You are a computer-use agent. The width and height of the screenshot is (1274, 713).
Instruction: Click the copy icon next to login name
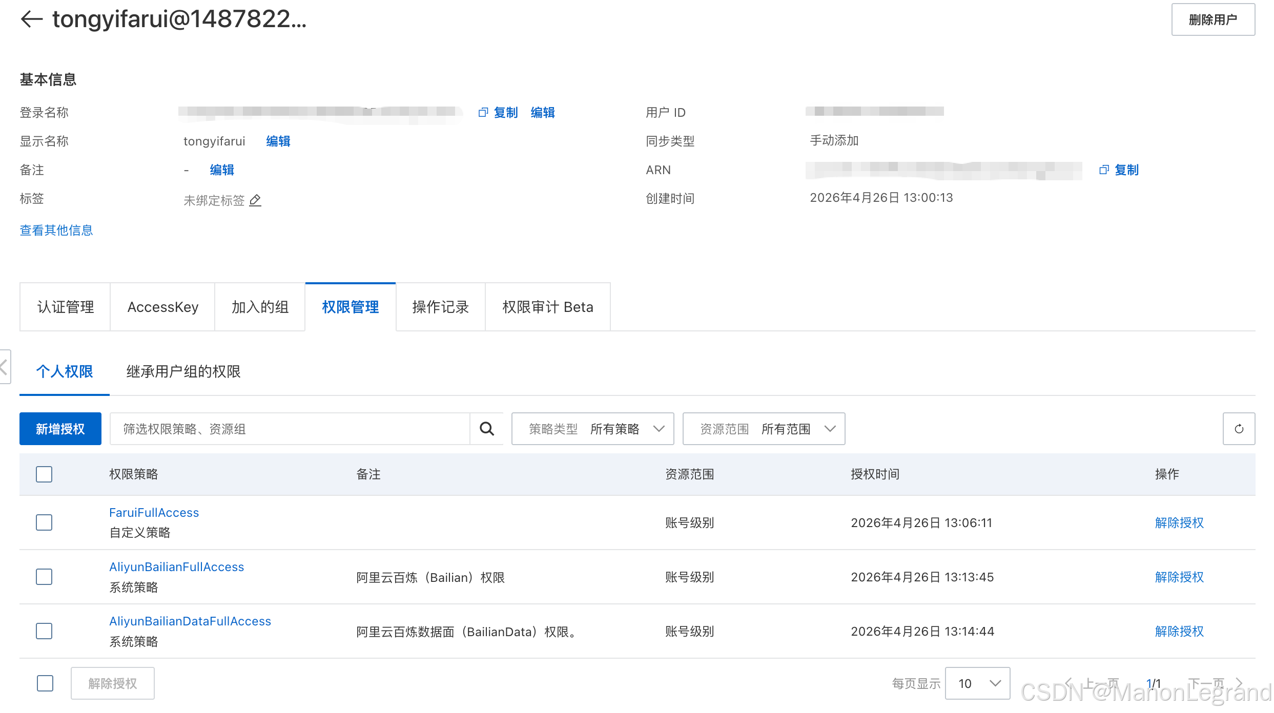(x=483, y=112)
